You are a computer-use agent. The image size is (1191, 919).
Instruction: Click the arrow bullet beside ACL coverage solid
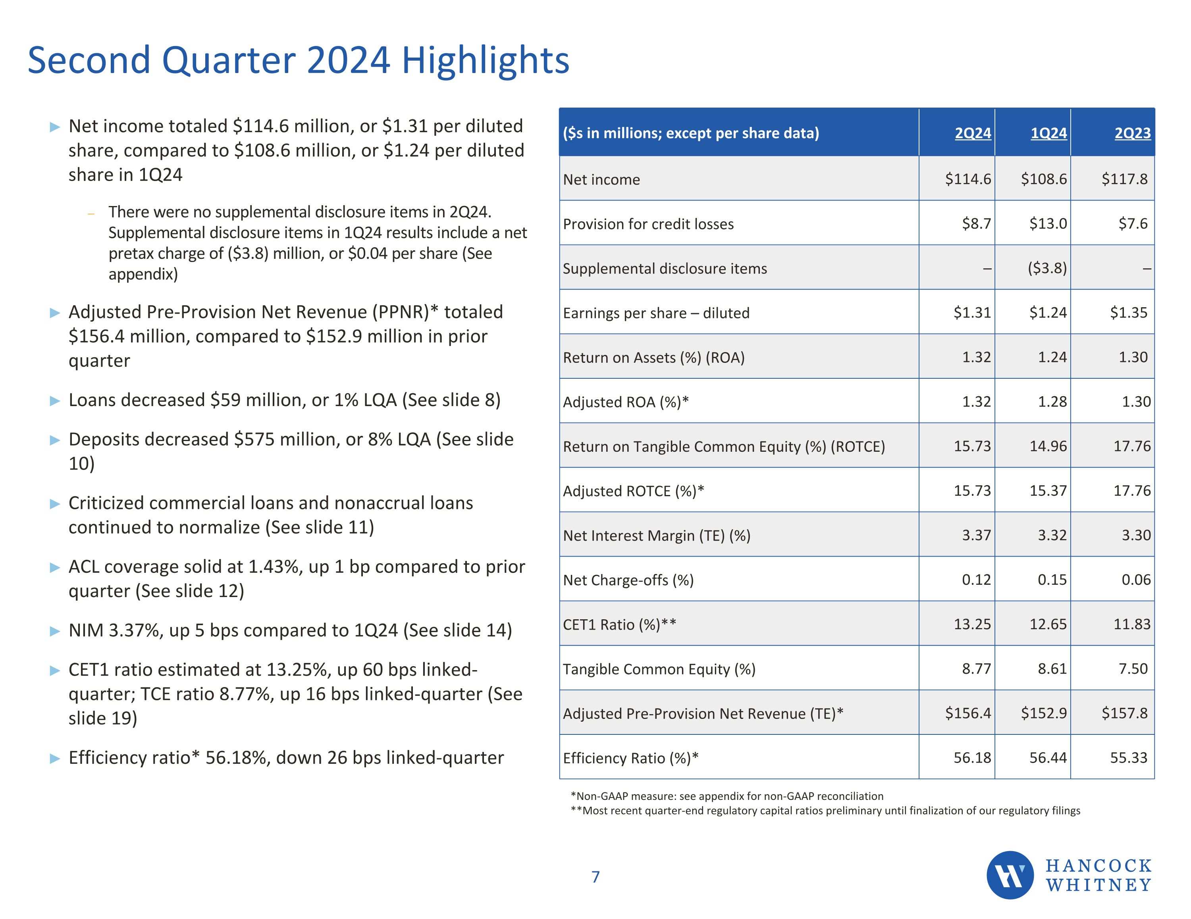point(54,568)
